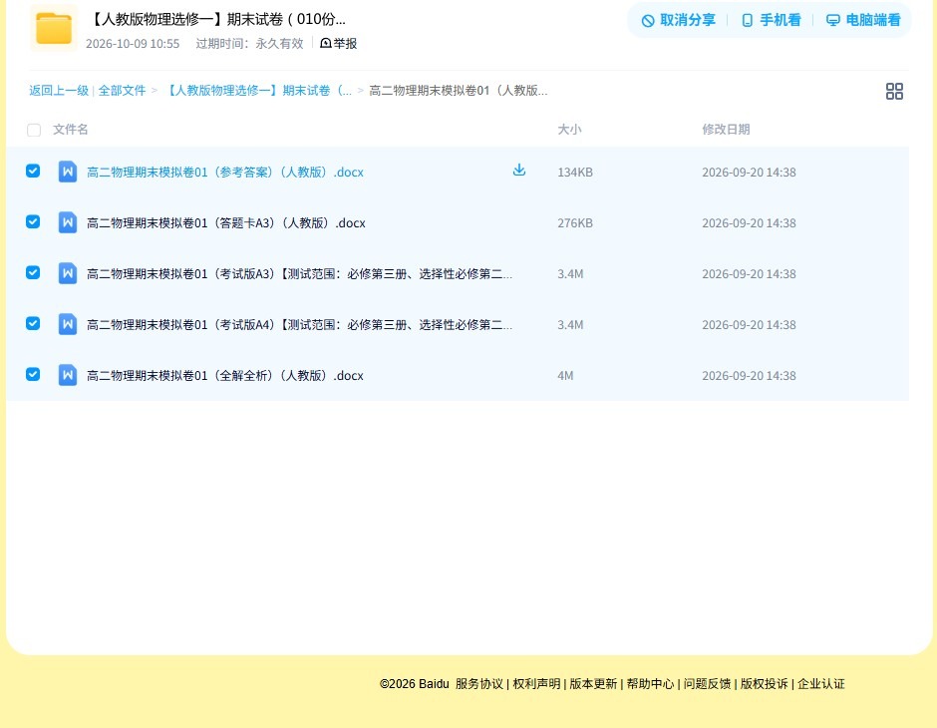Click Word icon of 考试版A3 file
Screen dimensions: 937x728
[68, 273]
